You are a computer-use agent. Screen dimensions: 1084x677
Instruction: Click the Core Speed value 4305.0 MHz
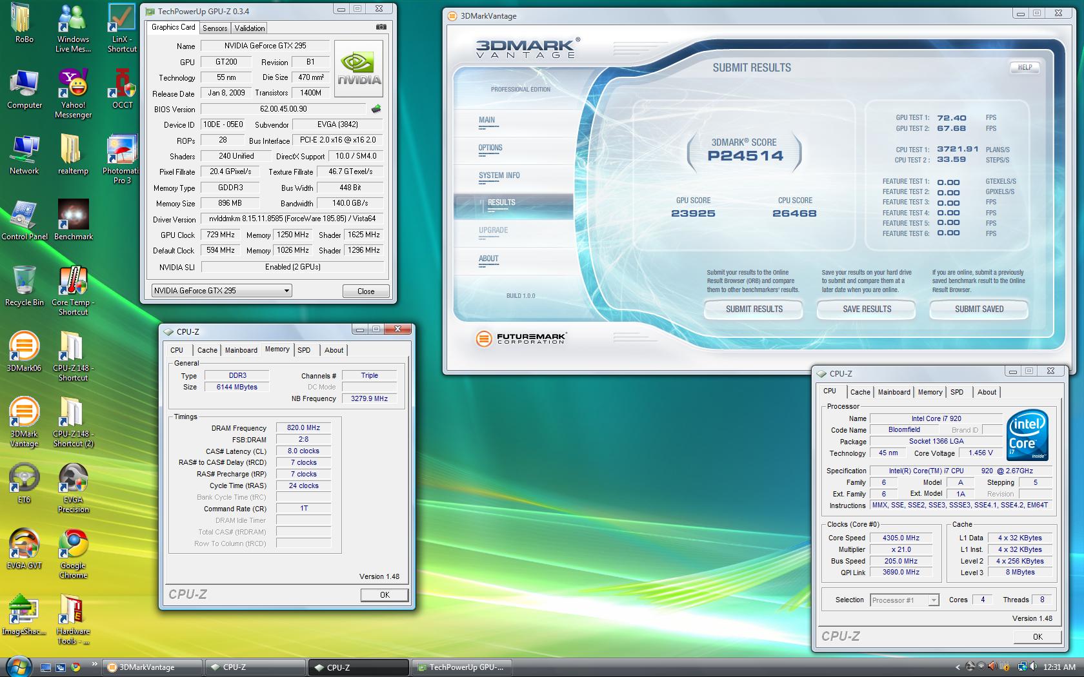901,538
